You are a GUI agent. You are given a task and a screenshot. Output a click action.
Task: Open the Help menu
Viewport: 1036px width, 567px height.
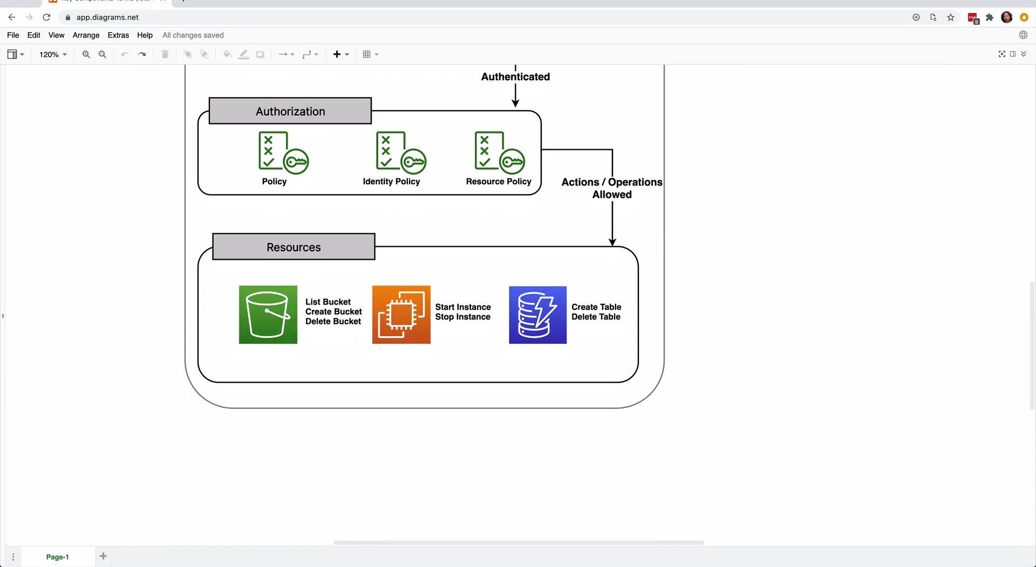145,35
